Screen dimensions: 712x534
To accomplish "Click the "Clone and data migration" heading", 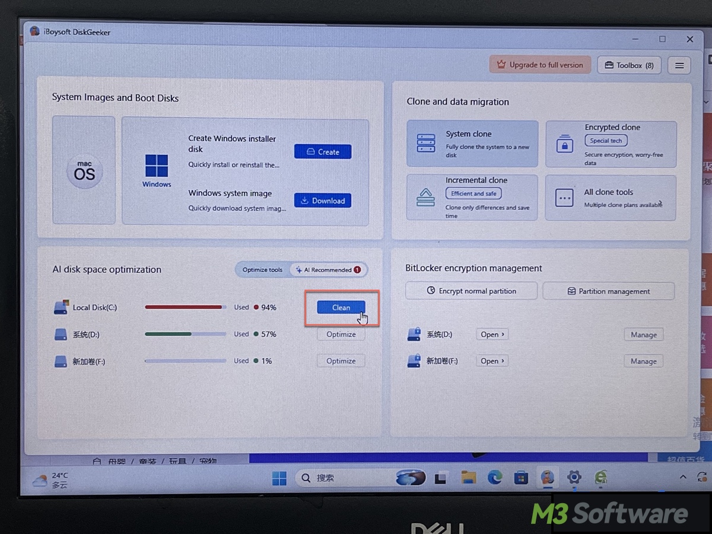I will click(458, 101).
